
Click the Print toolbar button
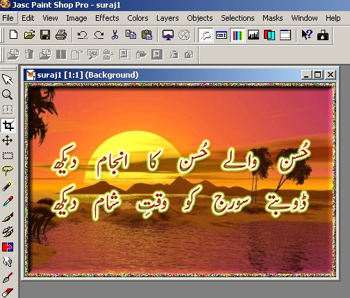click(x=61, y=35)
